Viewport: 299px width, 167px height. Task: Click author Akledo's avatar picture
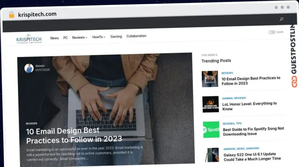[x=29, y=68]
